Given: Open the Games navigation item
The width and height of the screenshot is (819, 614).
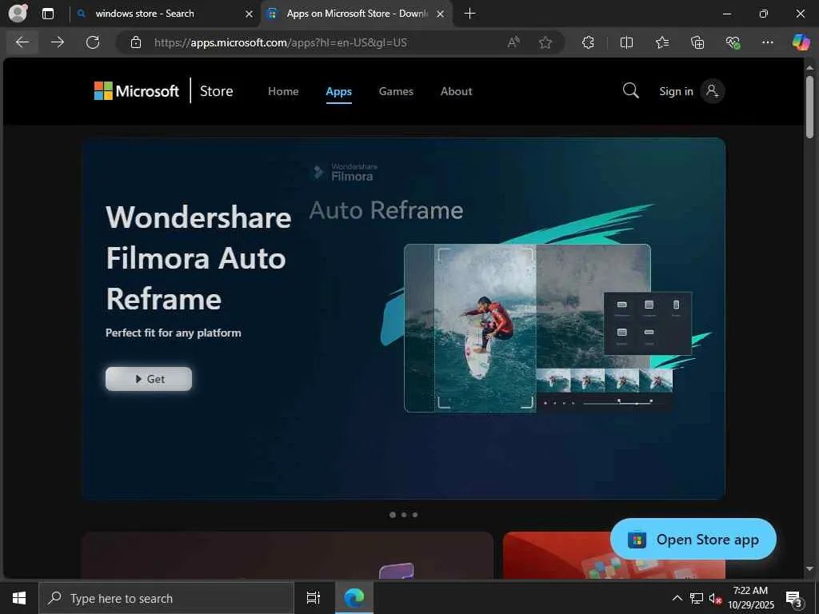Looking at the screenshot, I should coord(396,91).
